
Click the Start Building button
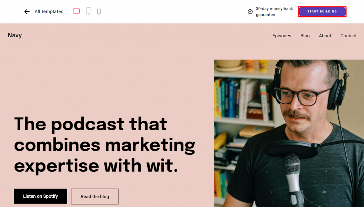pos(322,12)
